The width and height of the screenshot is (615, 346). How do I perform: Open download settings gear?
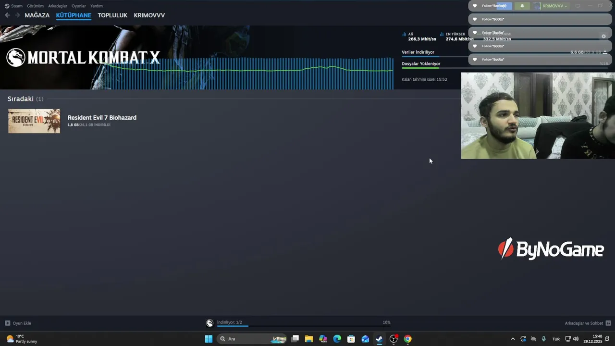point(604,36)
